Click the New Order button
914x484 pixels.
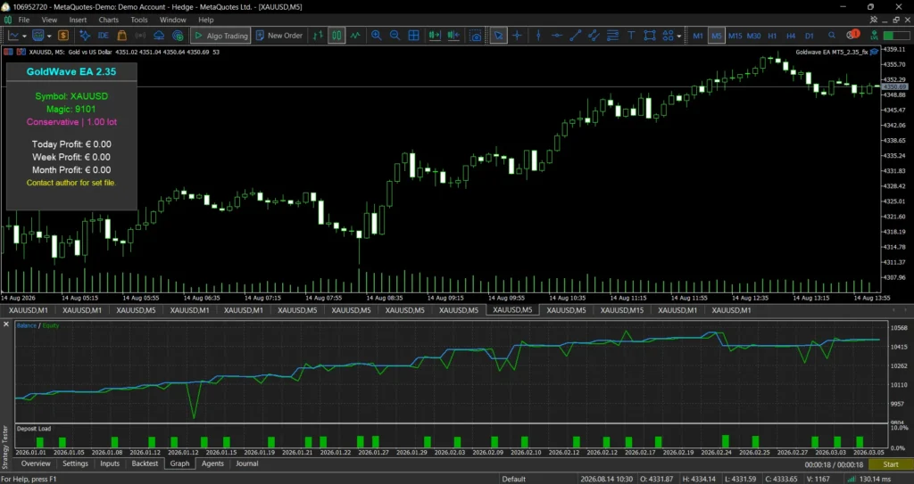tap(279, 36)
